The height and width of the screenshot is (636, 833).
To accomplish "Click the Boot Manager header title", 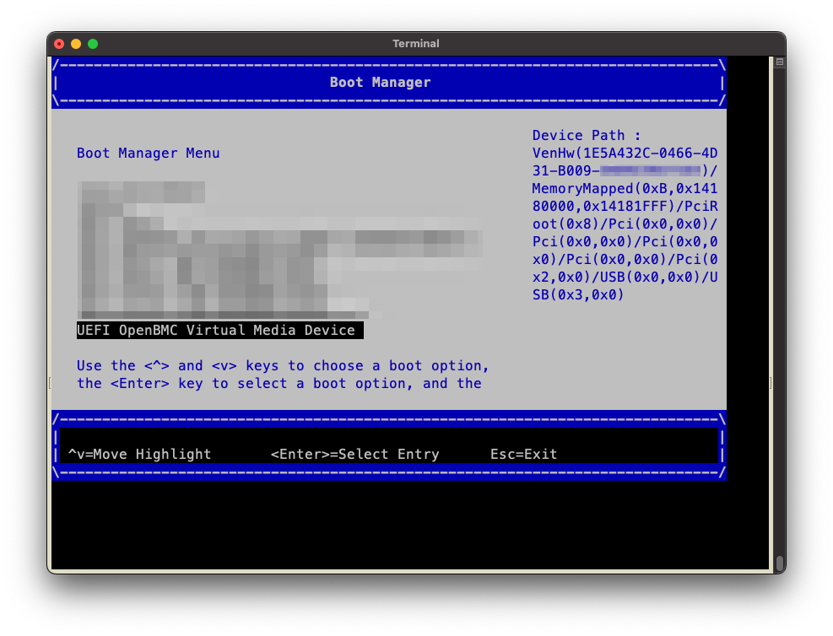I will (x=380, y=83).
